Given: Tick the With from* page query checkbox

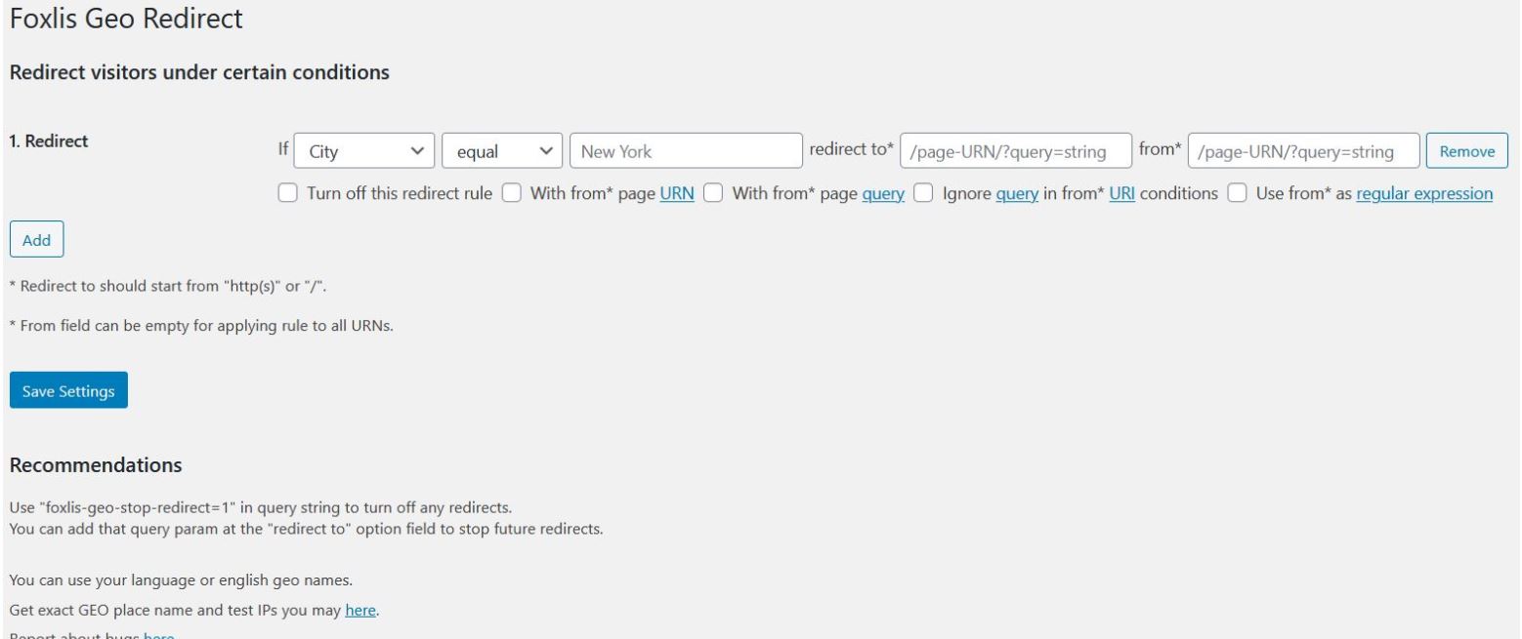Looking at the screenshot, I should point(713,193).
